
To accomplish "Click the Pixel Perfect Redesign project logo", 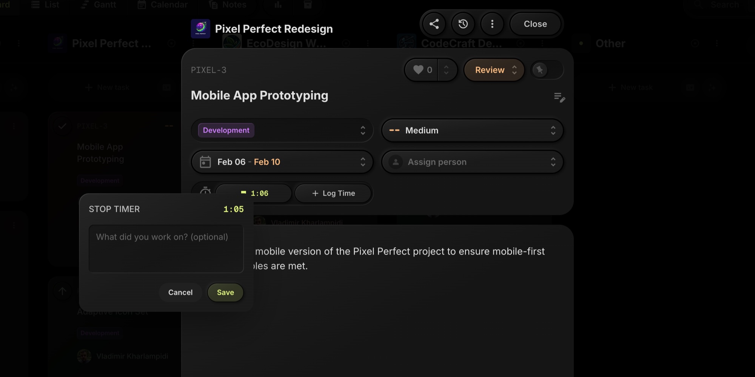I will [x=200, y=29].
